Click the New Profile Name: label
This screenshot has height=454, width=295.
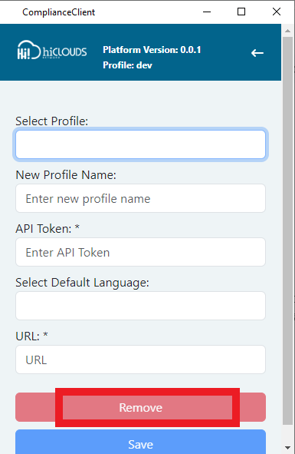click(66, 175)
